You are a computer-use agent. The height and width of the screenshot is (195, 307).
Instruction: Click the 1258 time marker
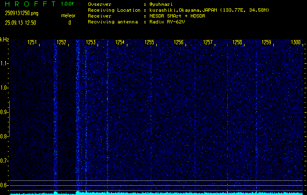(x=237, y=42)
